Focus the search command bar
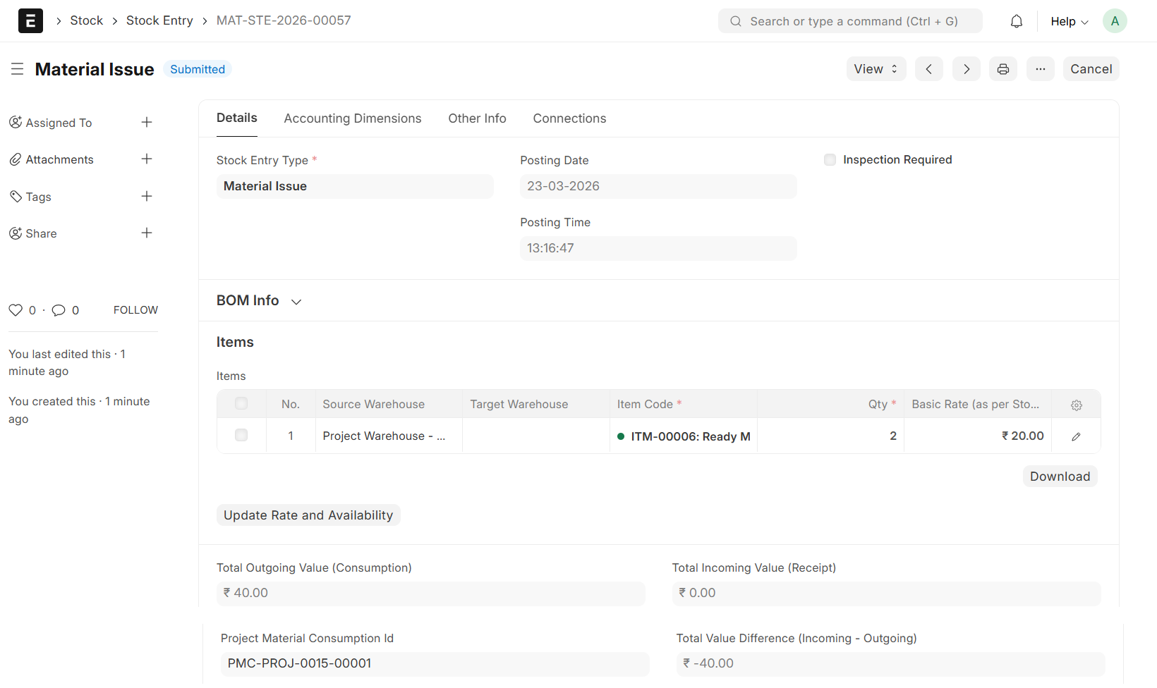This screenshot has width=1157, height=688. tap(850, 21)
